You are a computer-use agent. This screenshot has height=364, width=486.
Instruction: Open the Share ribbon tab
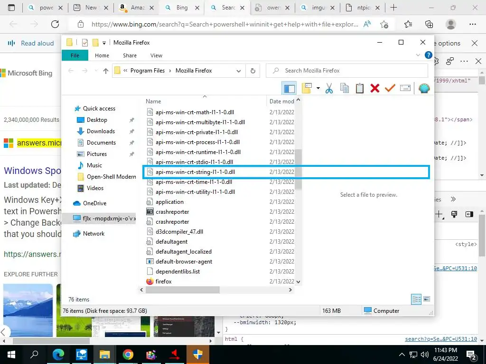130,55
